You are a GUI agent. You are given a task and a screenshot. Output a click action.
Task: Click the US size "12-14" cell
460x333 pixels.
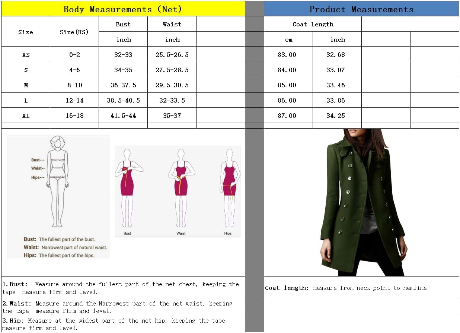74,100
